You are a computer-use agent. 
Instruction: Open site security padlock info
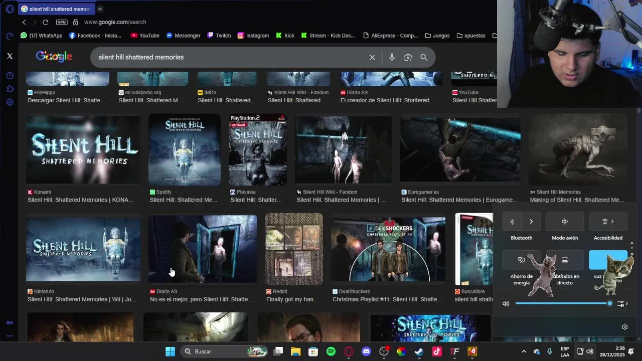pyautogui.click(x=76, y=22)
